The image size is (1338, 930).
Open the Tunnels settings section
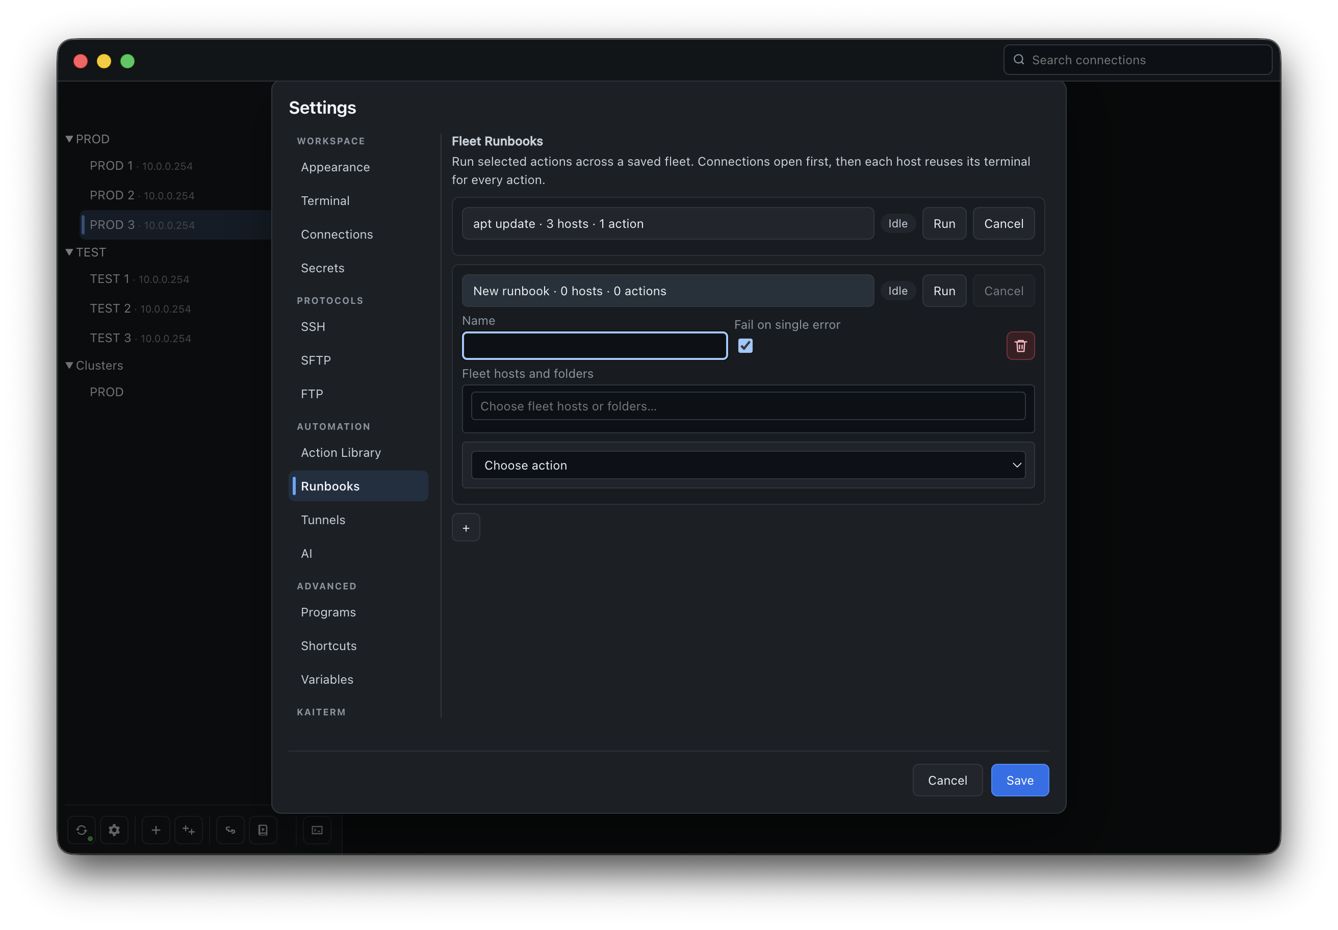click(358, 520)
